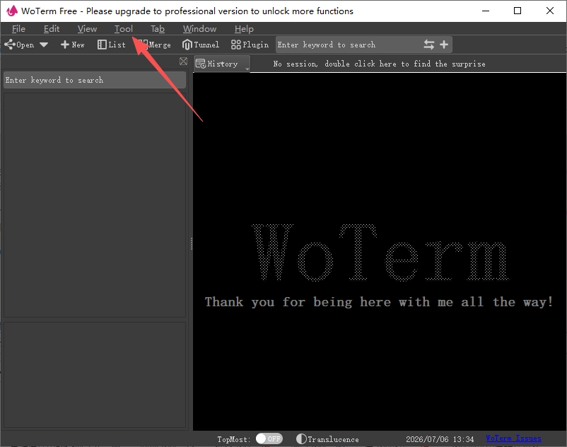The image size is (567, 447).
Task: Click the plus icon beside toolbar search
Action: [x=444, y=45]
